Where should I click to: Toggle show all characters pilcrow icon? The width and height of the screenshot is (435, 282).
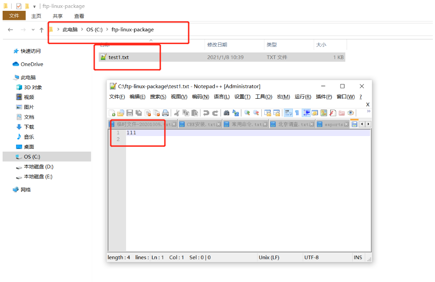coord(297,113)
